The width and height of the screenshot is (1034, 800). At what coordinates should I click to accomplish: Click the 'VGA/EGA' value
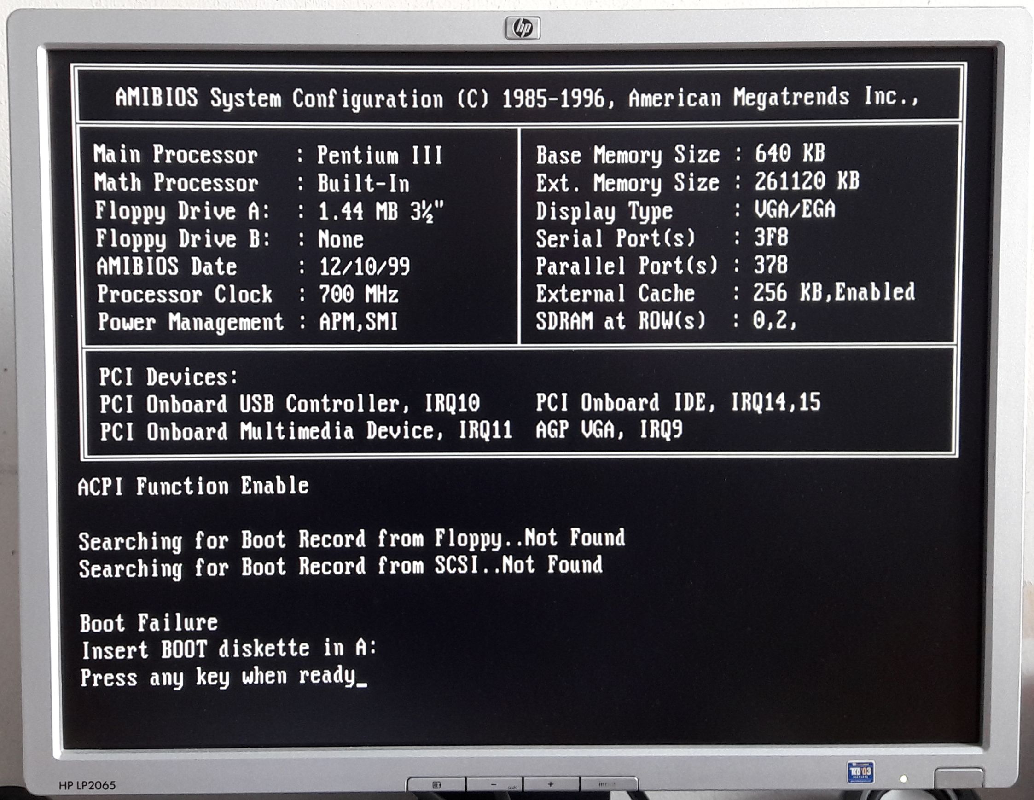click(x=796, y=209)
